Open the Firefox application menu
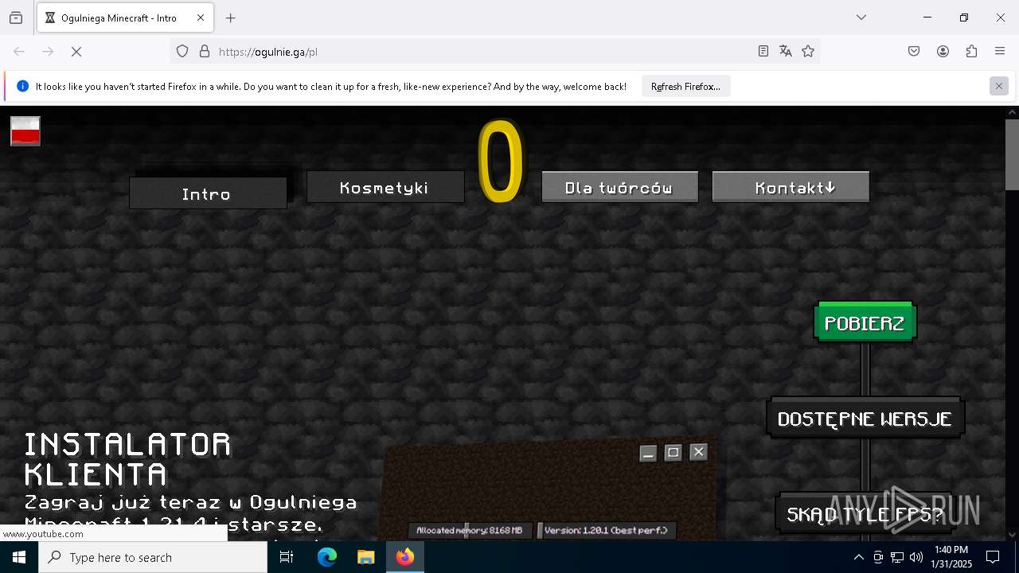 pos(1000,52)
